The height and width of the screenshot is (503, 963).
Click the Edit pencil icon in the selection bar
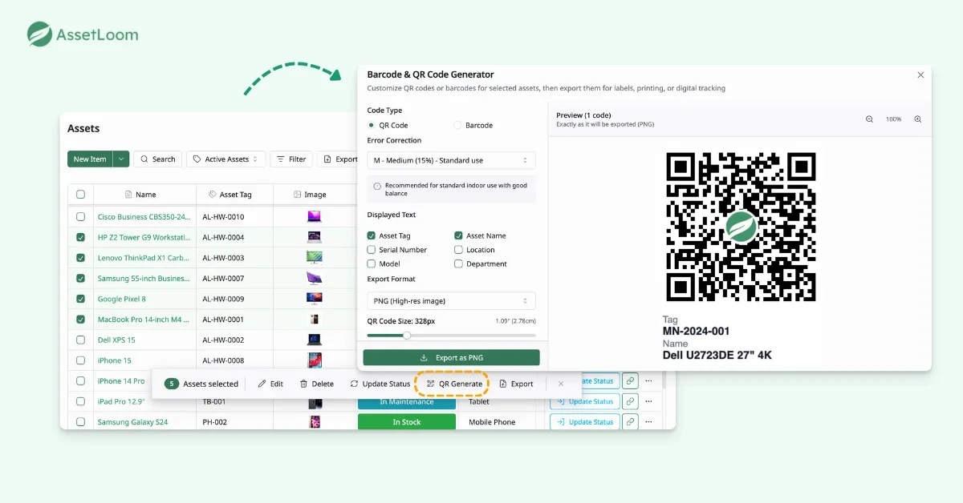click(x=262, y=384)
